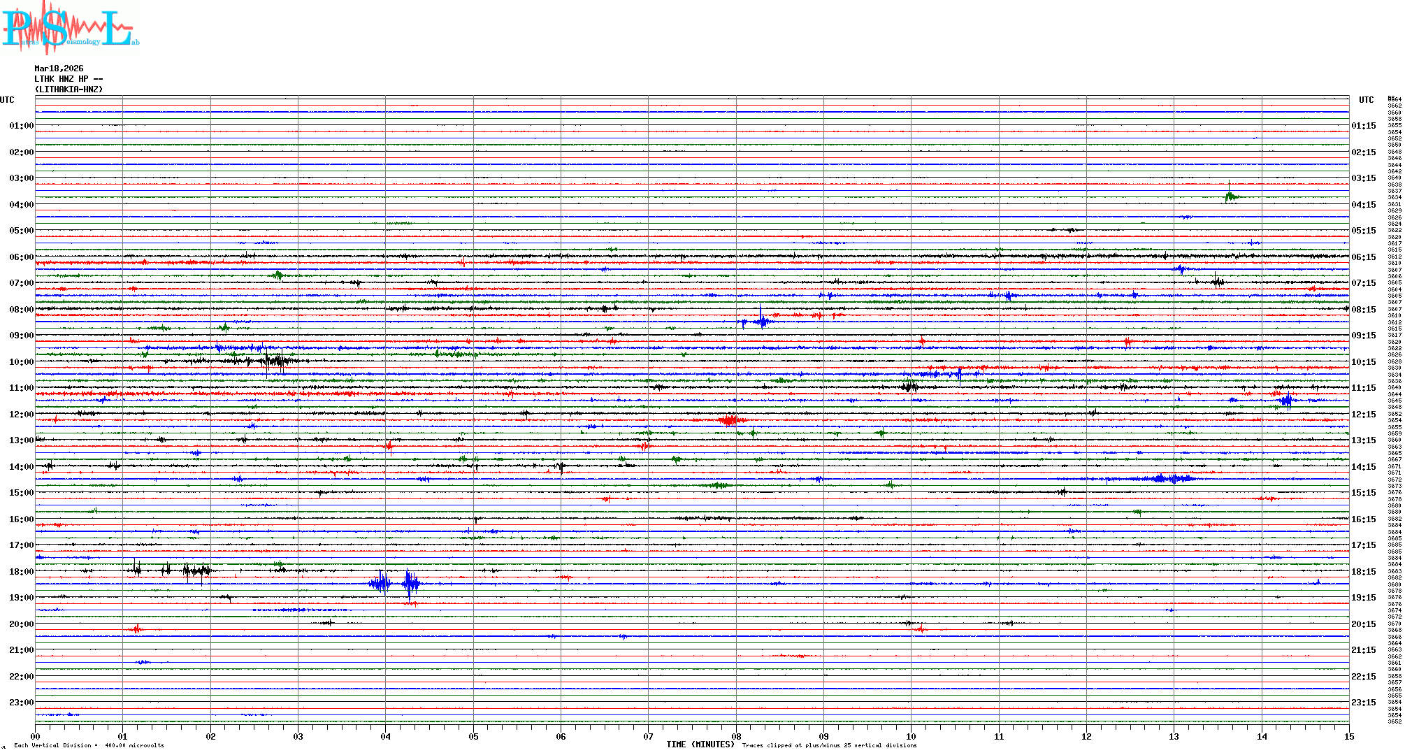Click the red burst on the 12:15 trace

coord(730,419)
